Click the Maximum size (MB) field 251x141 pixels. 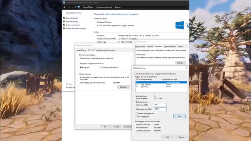160,109
